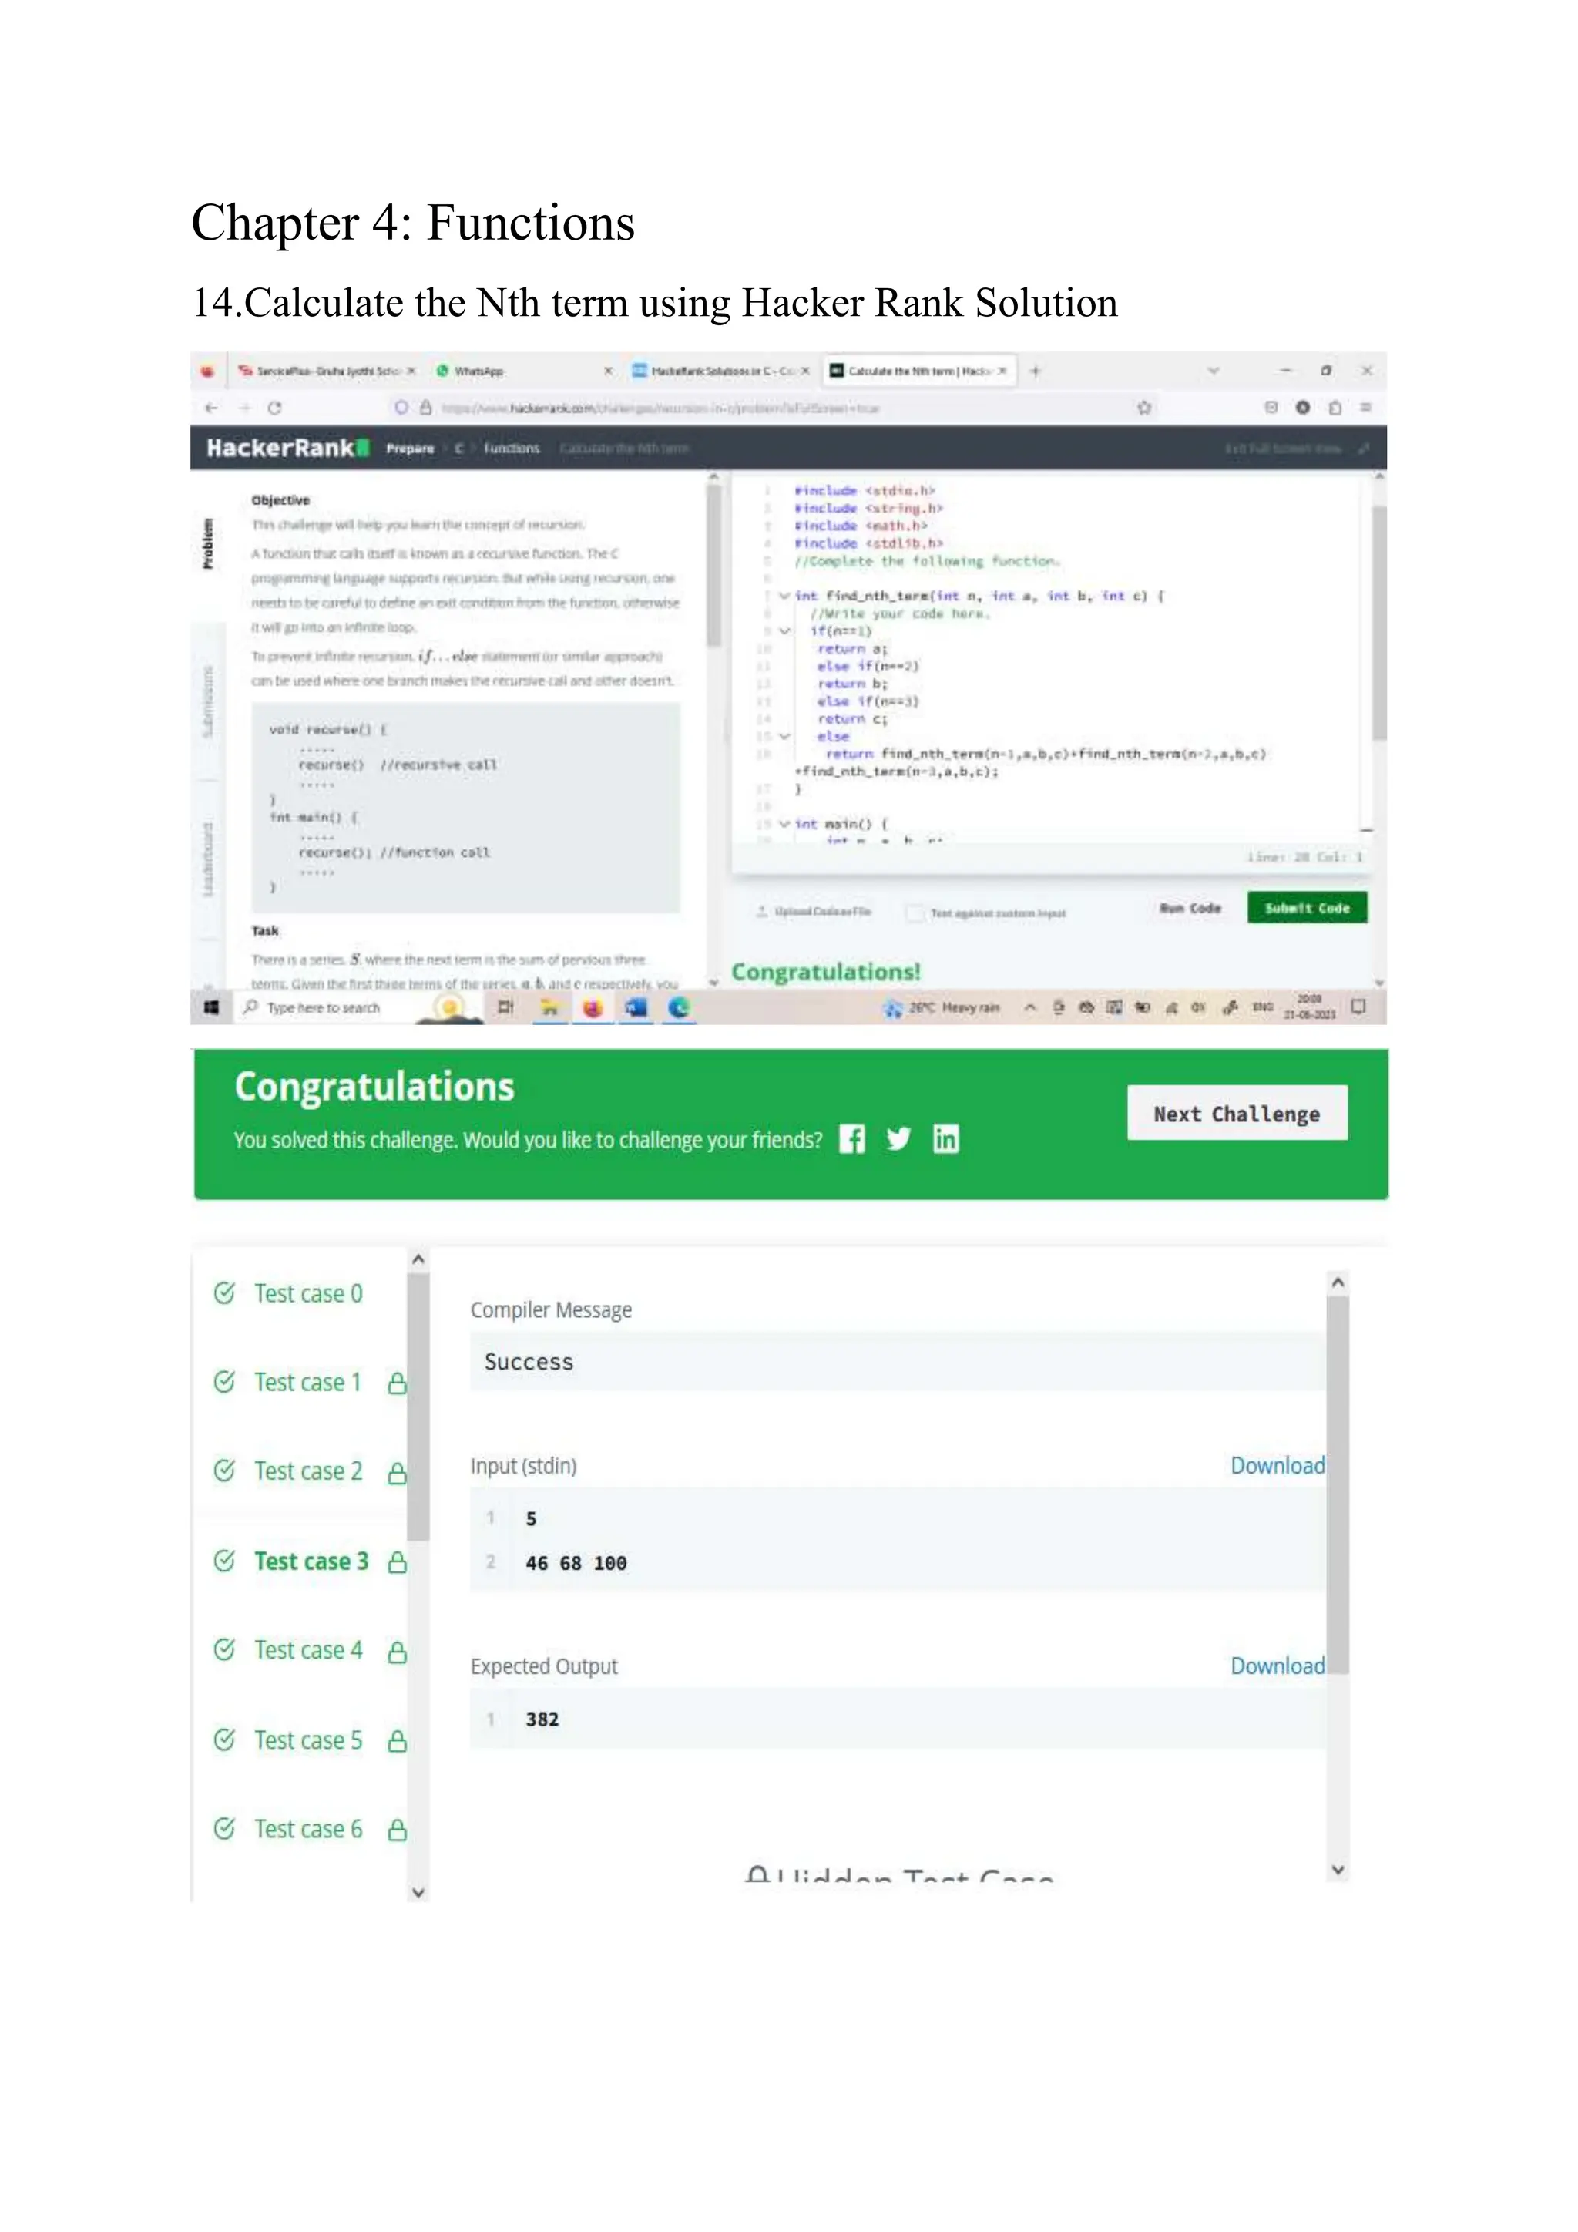
Task: Select Test case 4 entry
Action: point(308,1651)
